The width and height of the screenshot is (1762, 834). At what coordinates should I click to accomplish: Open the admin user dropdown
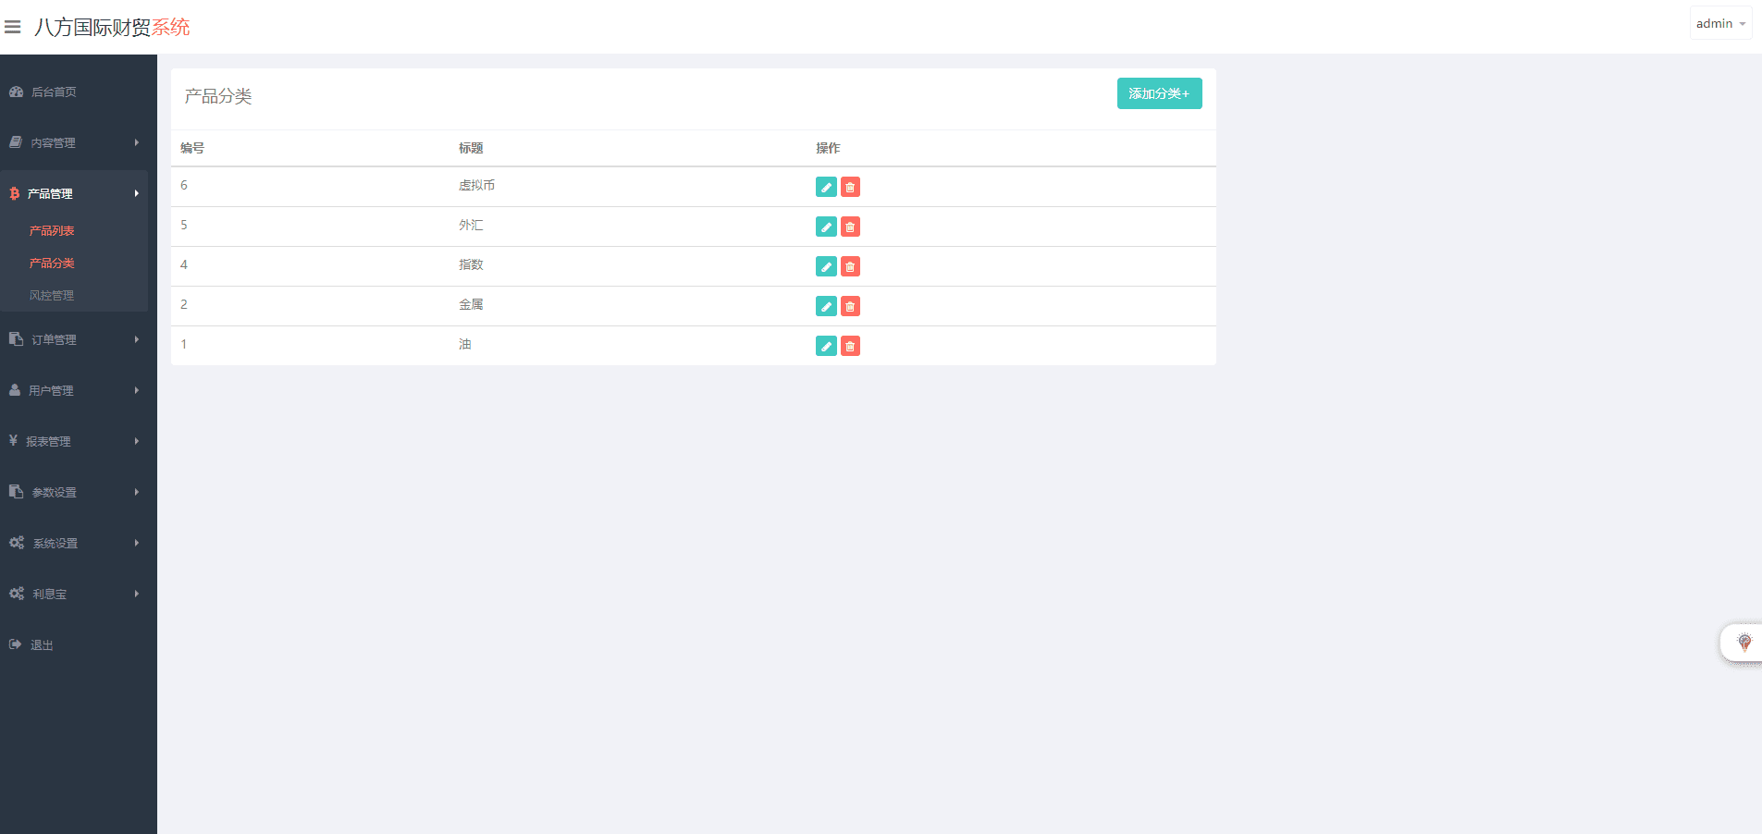(1719, 24)
